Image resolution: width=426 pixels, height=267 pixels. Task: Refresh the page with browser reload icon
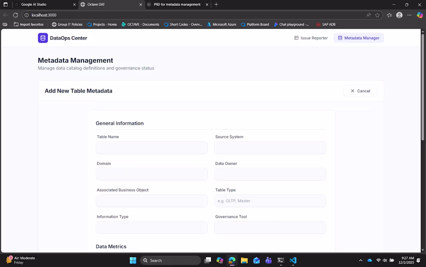(x=15, y=15)
